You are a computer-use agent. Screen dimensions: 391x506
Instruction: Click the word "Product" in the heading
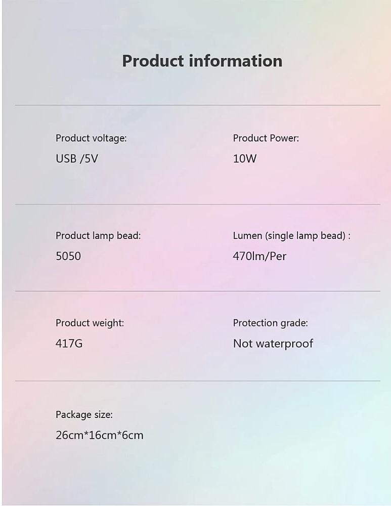click(x=153, y=61)
